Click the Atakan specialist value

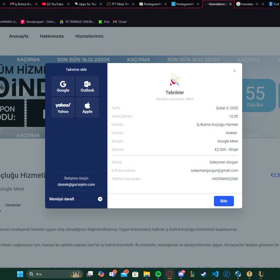[232, 133]
